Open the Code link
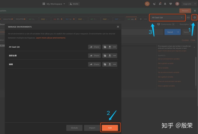198x134 pixels. click(x=193, y=40)
